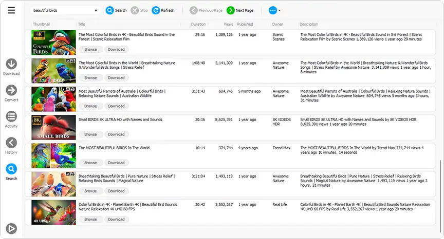Browse 'Small BIRDS 8K ULTRA HD' video
This screenshot has width=444, height=239.
tap(90, 134)
